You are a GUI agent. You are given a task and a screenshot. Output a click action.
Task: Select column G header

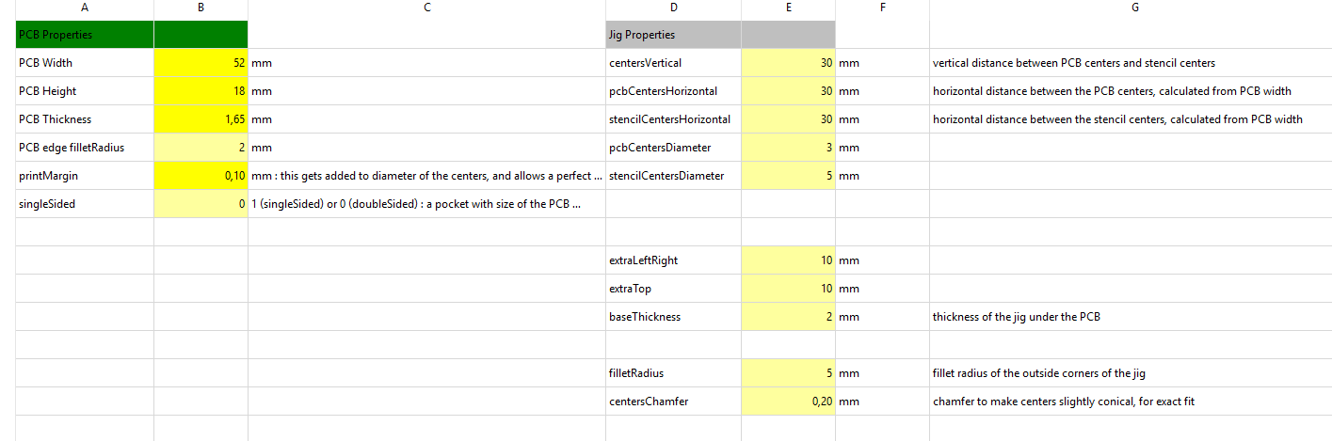point(1134,8)
